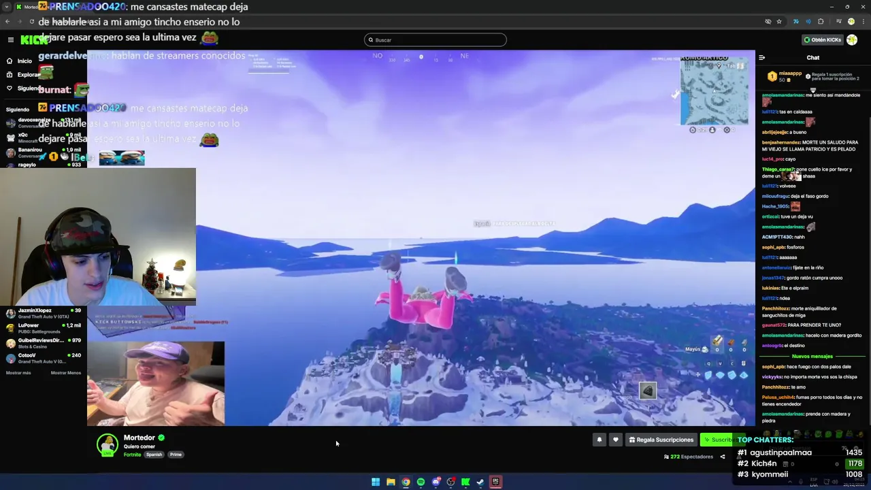Share the stream via share icon
Screen dimensions: 871x490
[723, 457]
